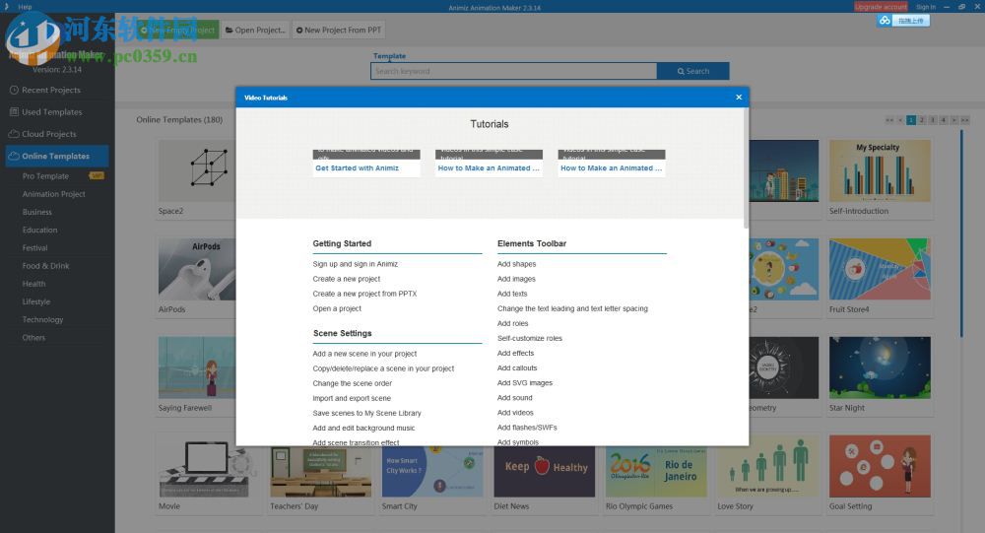The image size is (985, 533).
Task: Open Fruit Store4 template thumbnail
Action: click(880, 269)
